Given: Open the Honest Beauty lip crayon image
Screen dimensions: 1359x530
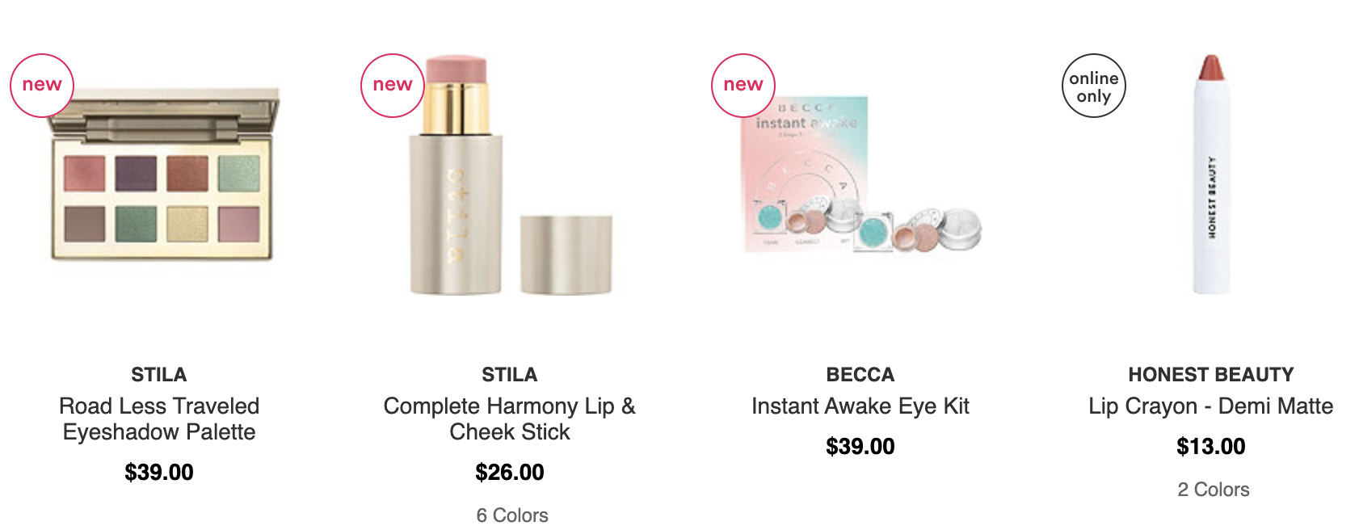Looking at the screenshot, I should click(x=1211, y=174).
